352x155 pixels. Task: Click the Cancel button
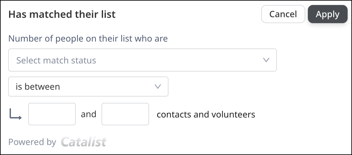pyautogui.click(x=283, y=14)
